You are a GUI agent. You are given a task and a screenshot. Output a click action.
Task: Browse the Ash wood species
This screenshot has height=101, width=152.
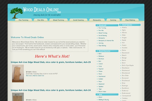click(123, 43)
